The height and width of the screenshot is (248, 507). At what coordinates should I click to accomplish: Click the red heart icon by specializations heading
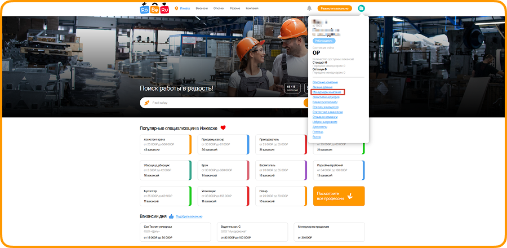point(223,128)
